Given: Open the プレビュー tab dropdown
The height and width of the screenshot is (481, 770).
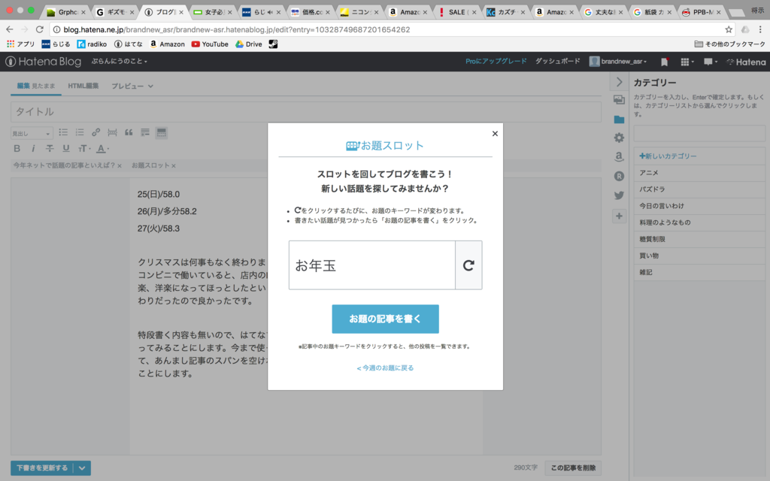Looking at the screenshot, I should (132, 86).
